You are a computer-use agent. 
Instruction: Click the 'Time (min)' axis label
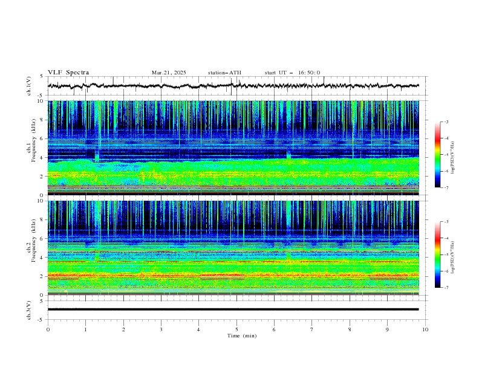(x=242, y=336)
